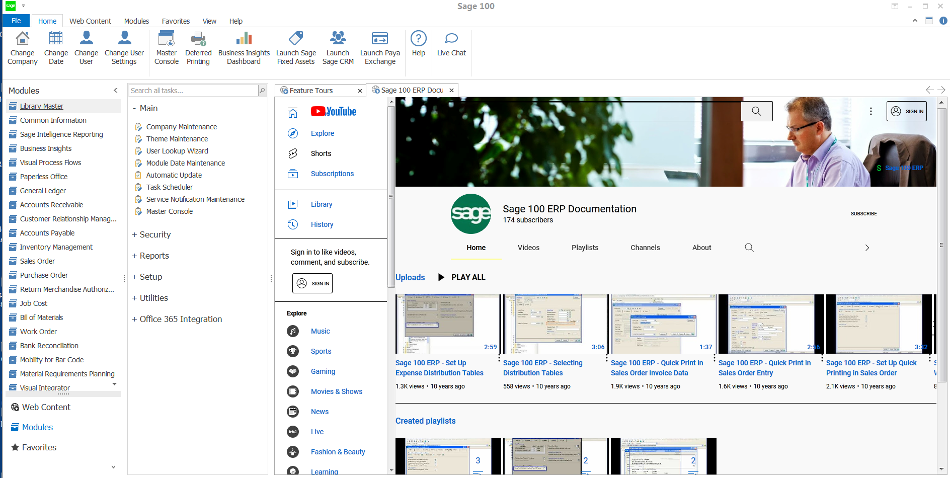This screenshot has height=478, width=950.
Task: Open YouTube three-dot settings menu
Action: click(x=871, y=111)
